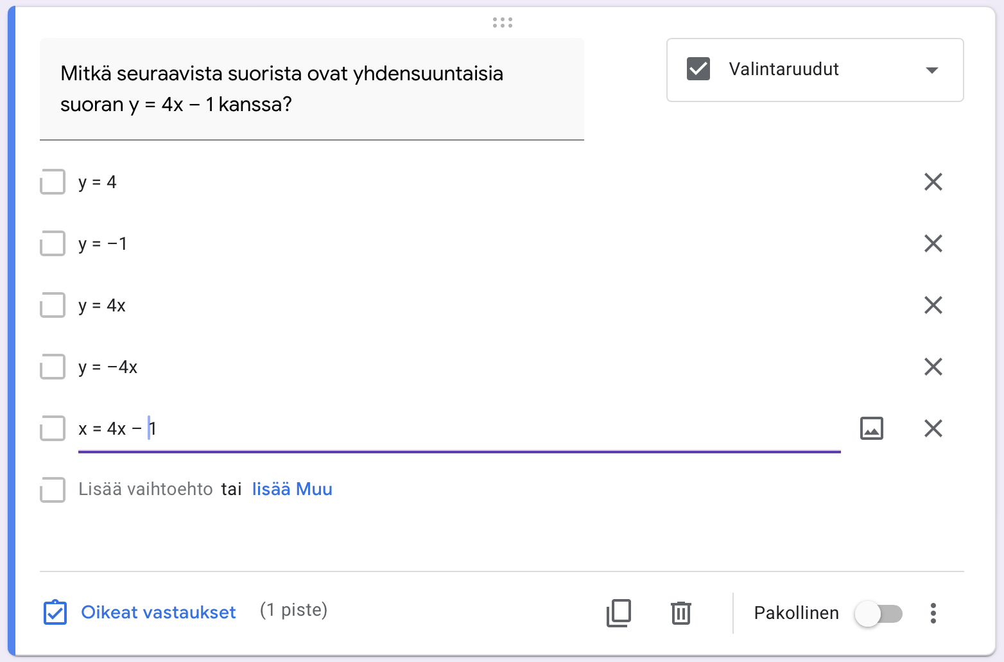1004x662 pixels.
Task: Click the lisää Muu link
Action: click(x=292, y=489)
